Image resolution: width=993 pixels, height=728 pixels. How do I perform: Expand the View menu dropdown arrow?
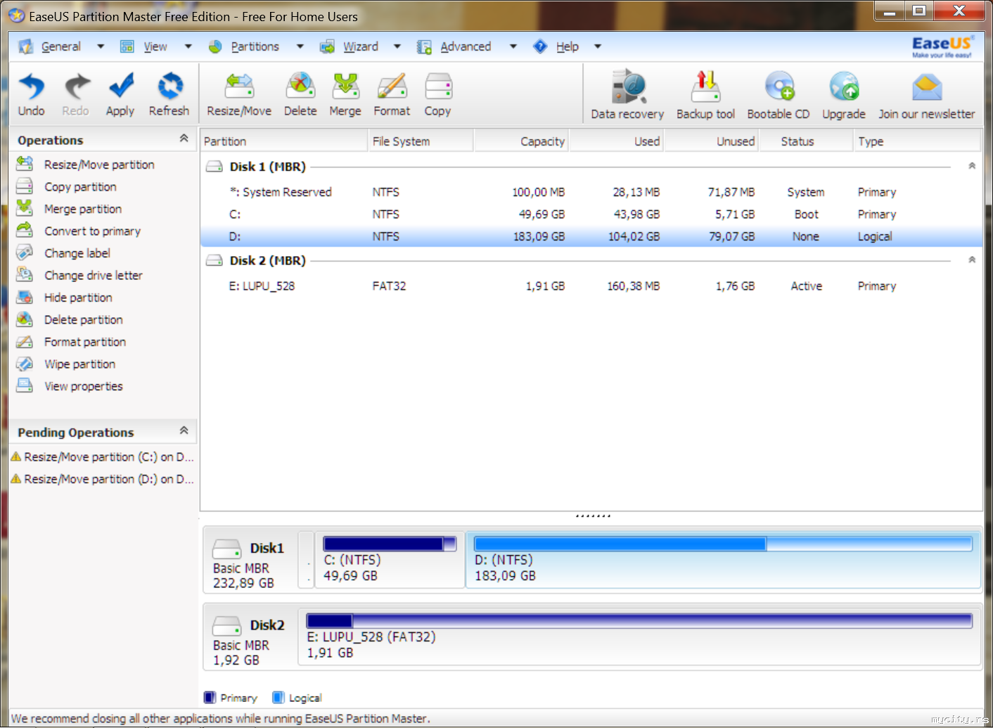(x=188, y=46)
